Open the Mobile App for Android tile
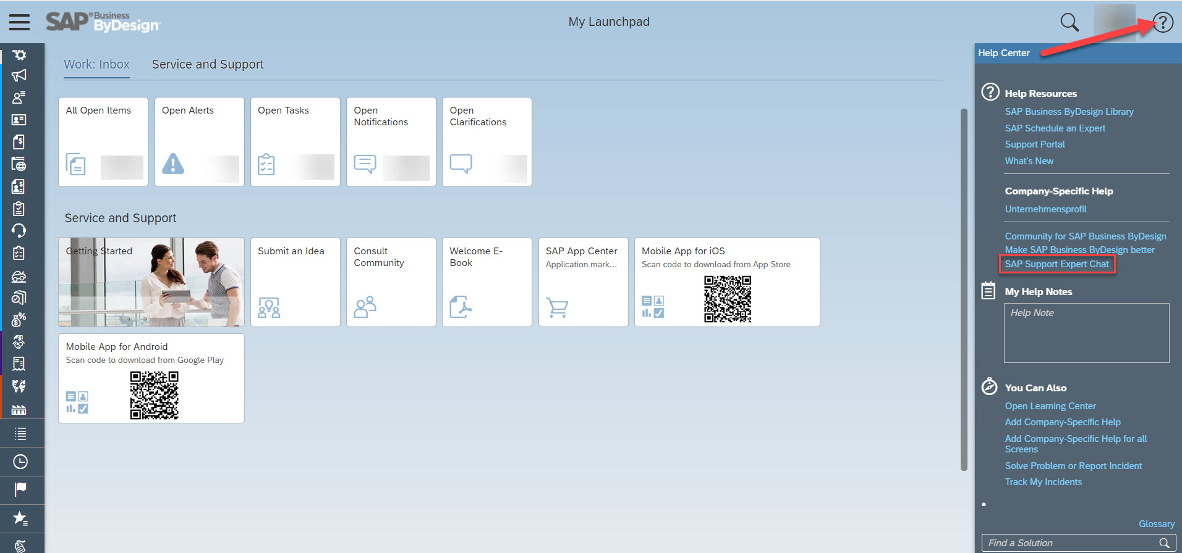The width and height of the screenshot is (1182, 553). (x=151, y=378)
